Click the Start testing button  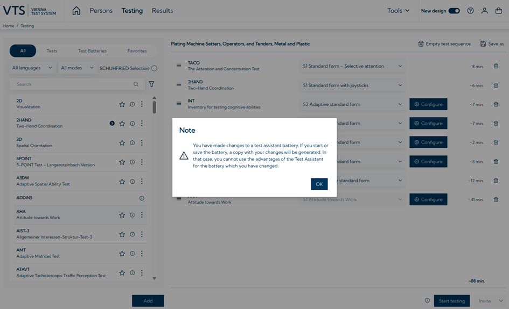(451, 301)
